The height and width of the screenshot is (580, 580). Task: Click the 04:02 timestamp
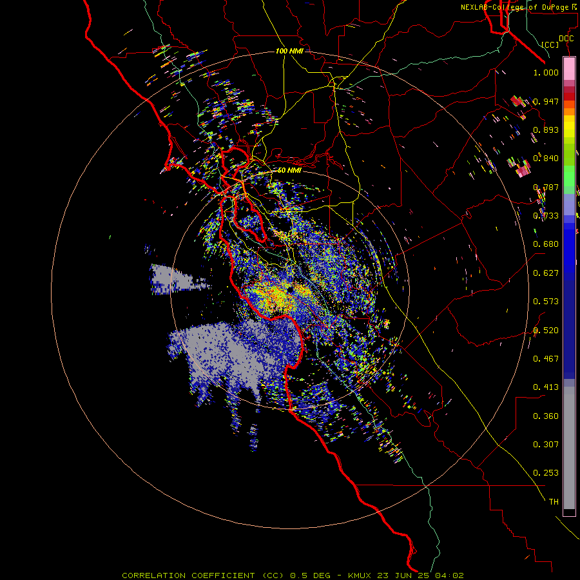(449, 575)
